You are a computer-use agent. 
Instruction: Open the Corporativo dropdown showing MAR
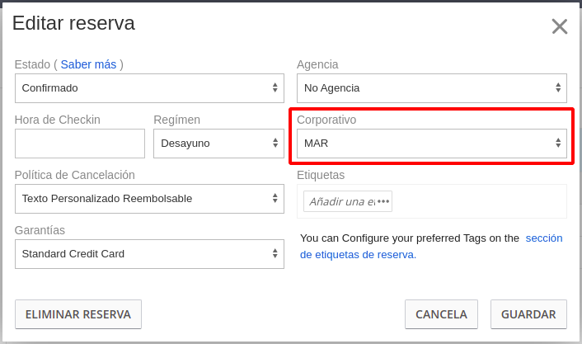tap(432, 144)
